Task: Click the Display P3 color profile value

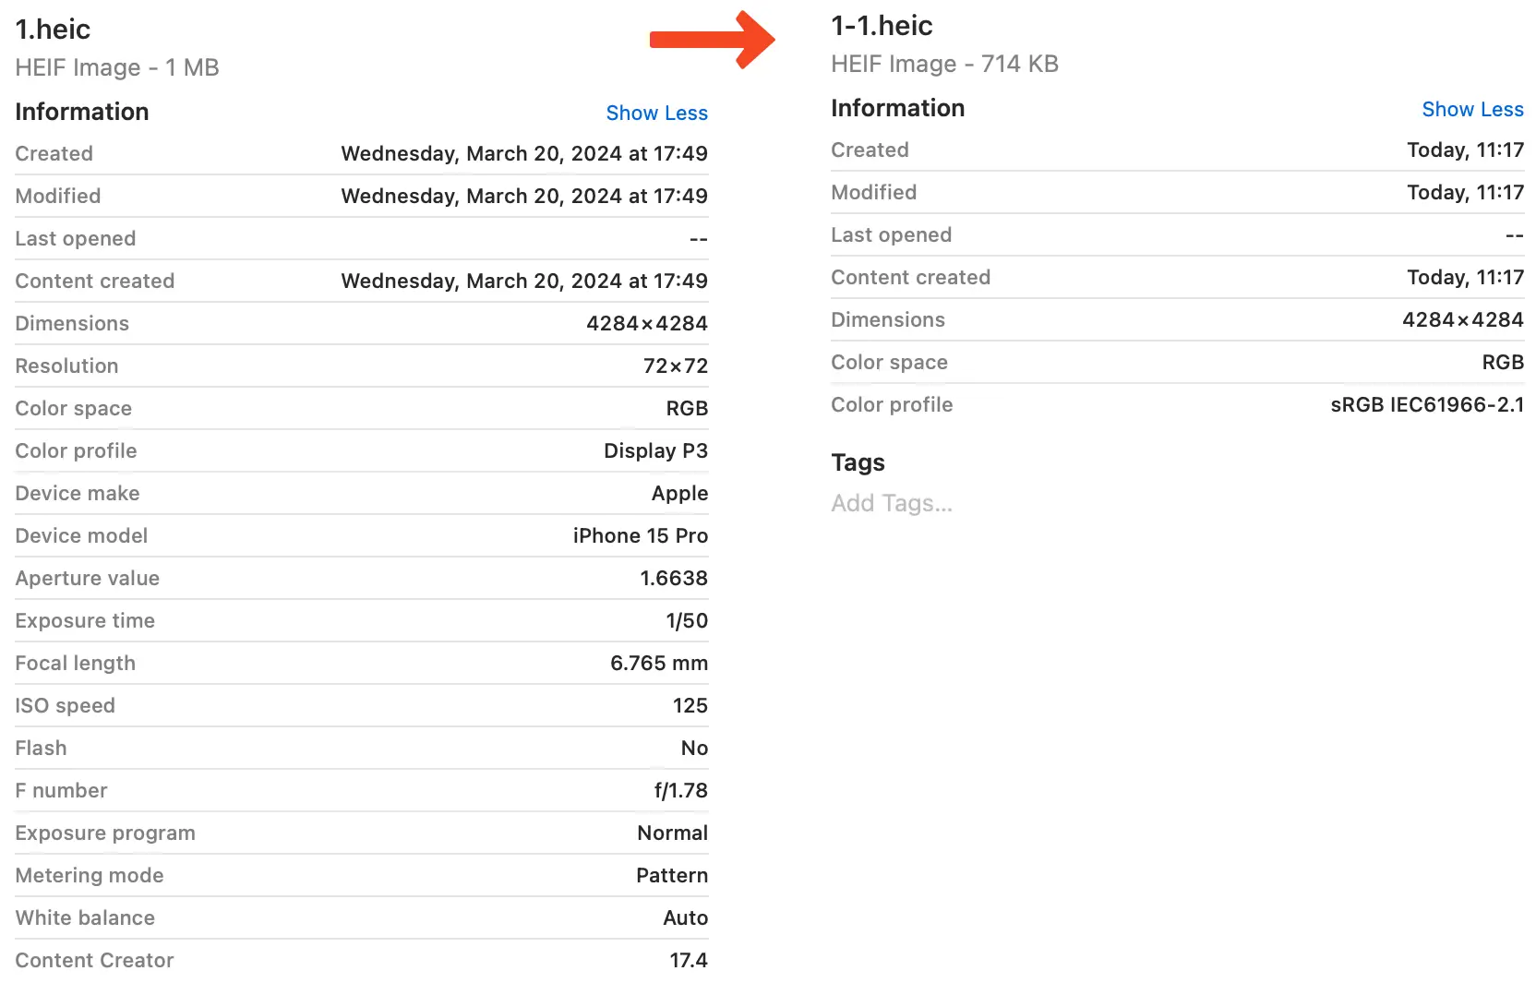Action: coord(655,450)
